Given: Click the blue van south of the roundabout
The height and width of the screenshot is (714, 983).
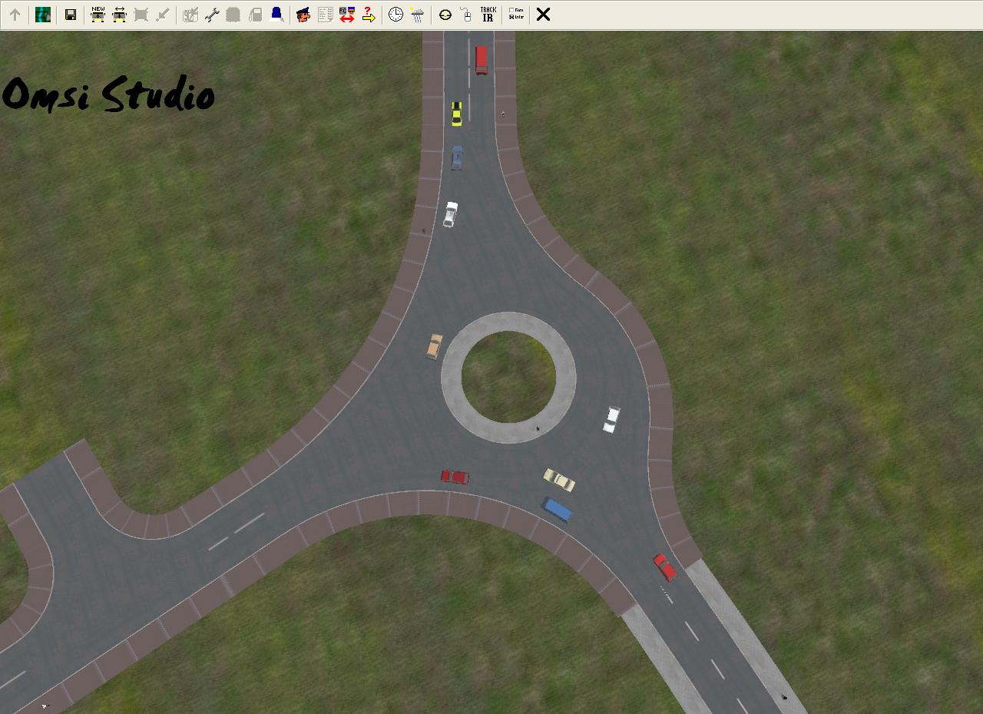Looking at the screenshot, I should point(557,510).
